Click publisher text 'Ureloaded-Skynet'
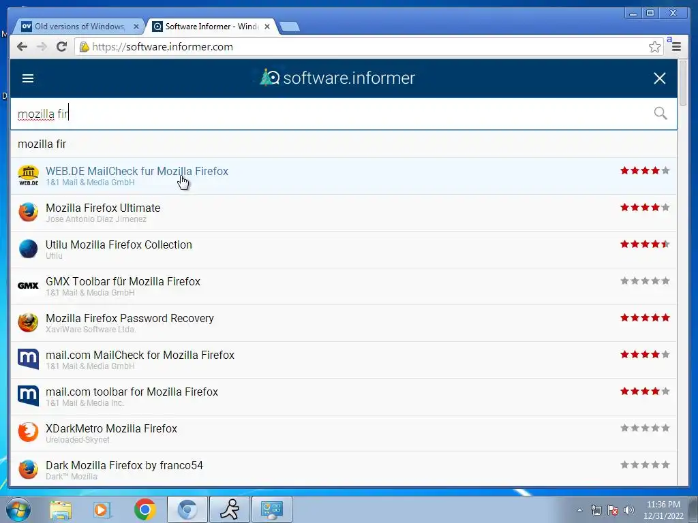698x523 pixels. point(78,440)
